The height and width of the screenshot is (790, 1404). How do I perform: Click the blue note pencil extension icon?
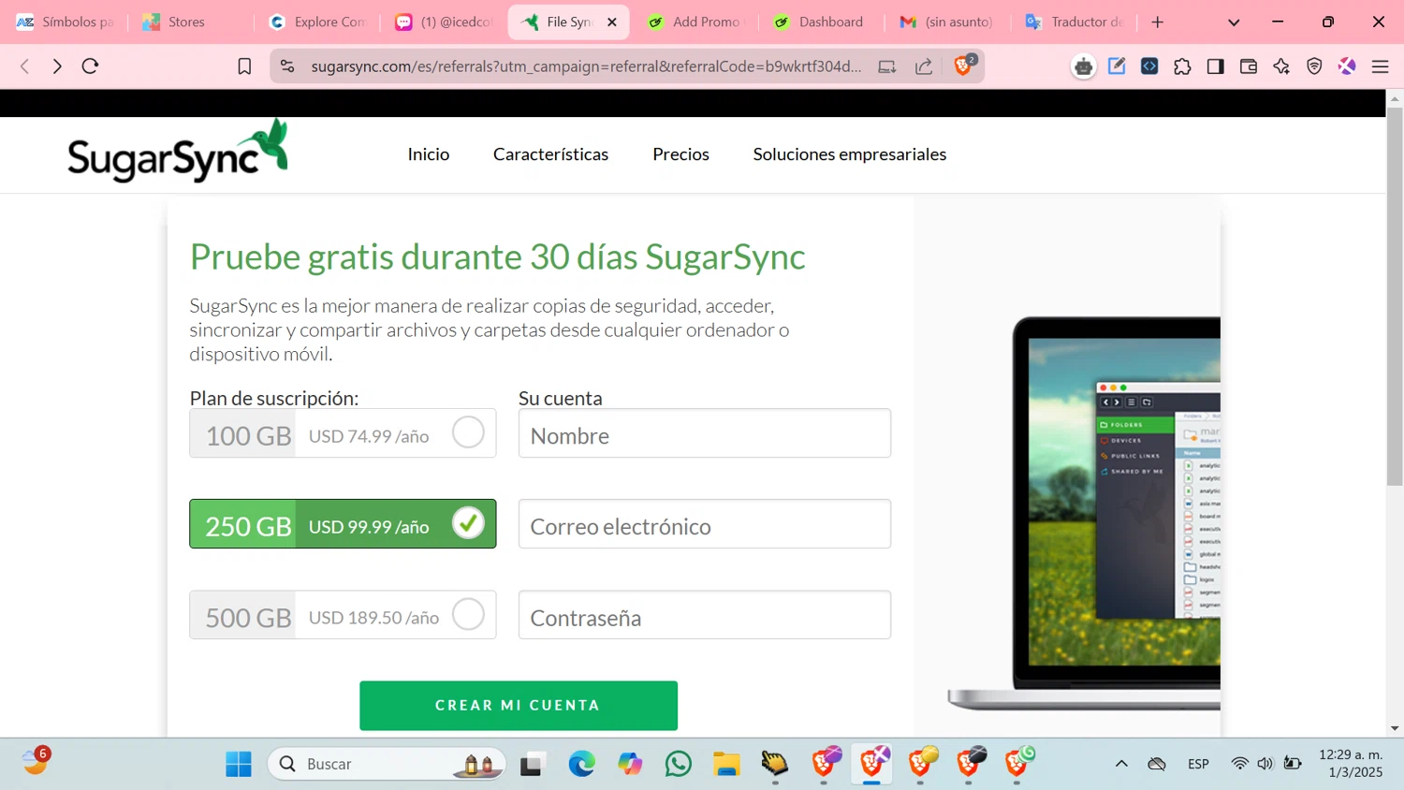click(1117, 66)
